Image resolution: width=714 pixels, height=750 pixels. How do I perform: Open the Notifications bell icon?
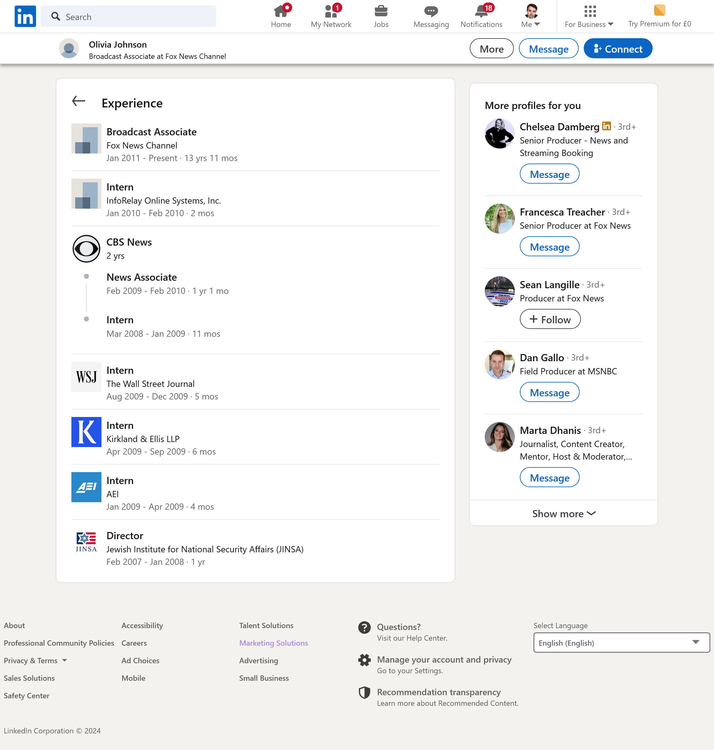point(481,11)
